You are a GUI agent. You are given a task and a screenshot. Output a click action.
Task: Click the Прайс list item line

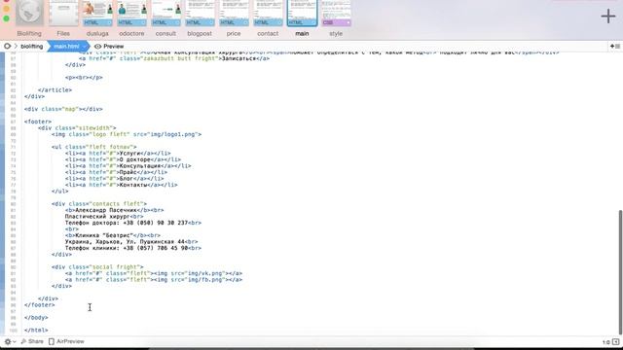coord(116,172)
